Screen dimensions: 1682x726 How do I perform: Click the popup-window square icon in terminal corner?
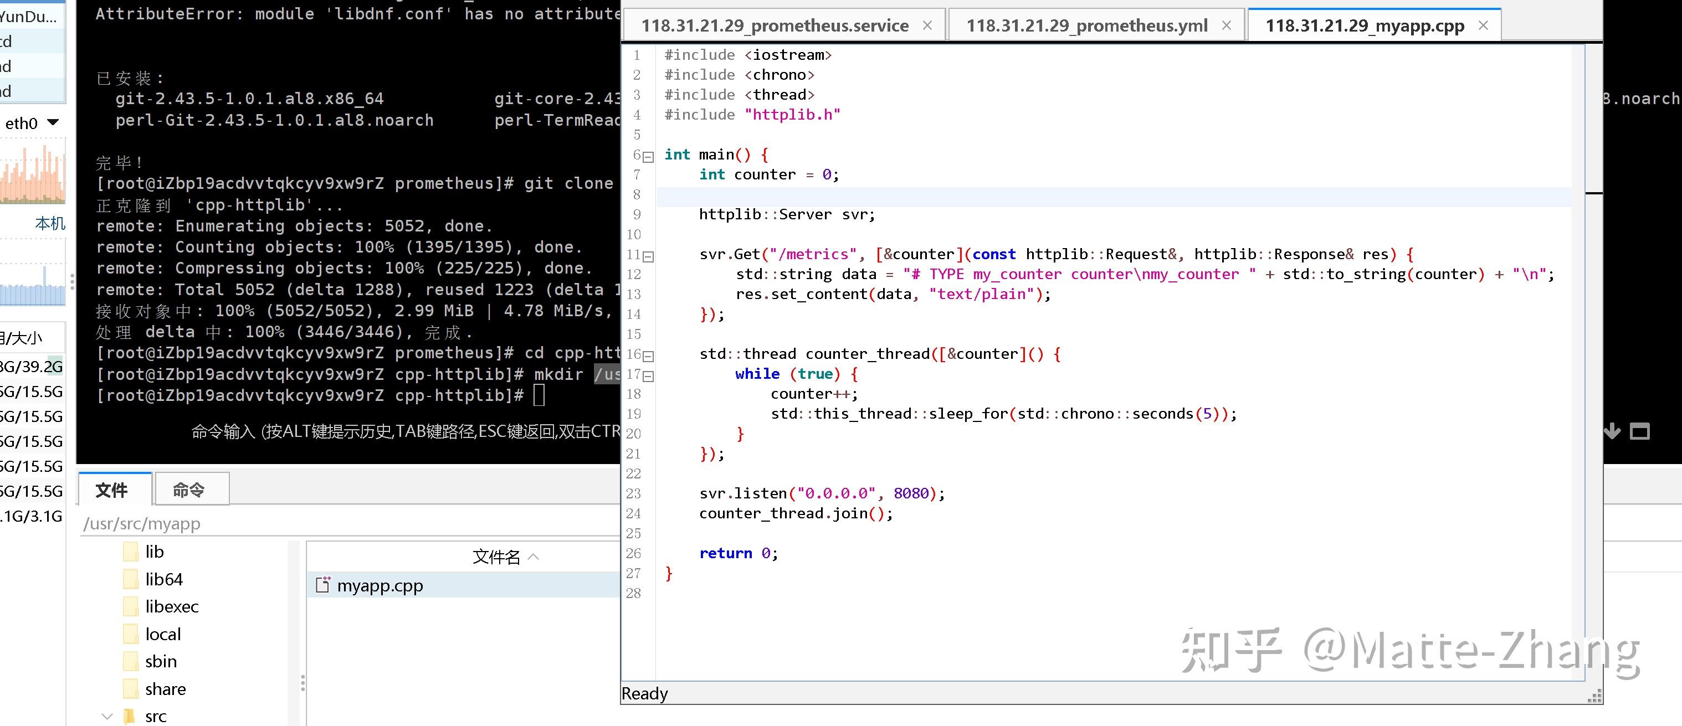(x=1639, y=431)
